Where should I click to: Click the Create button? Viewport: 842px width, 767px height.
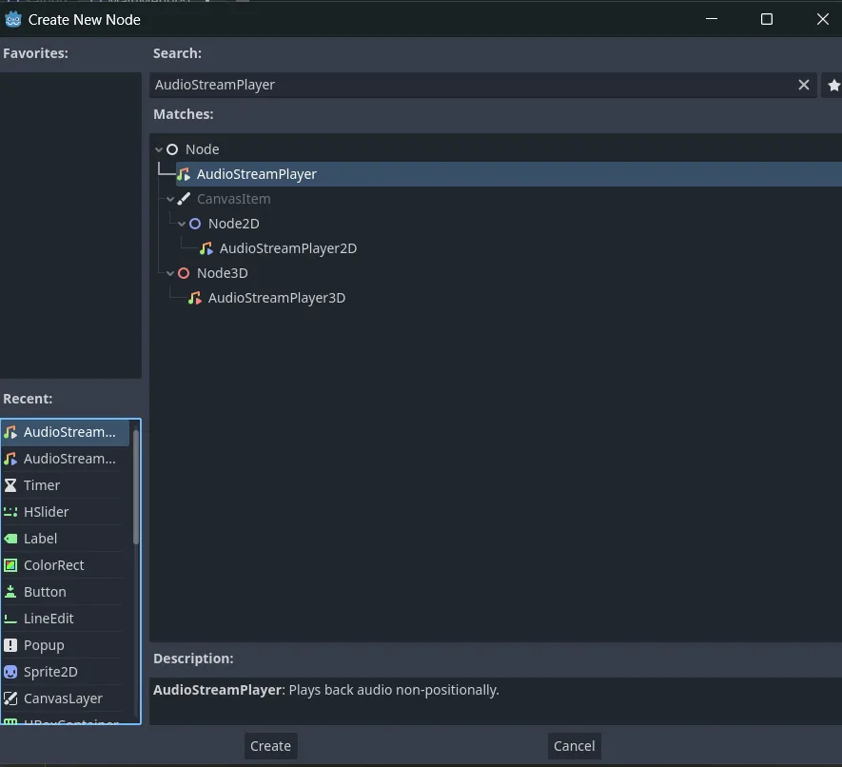270,746
